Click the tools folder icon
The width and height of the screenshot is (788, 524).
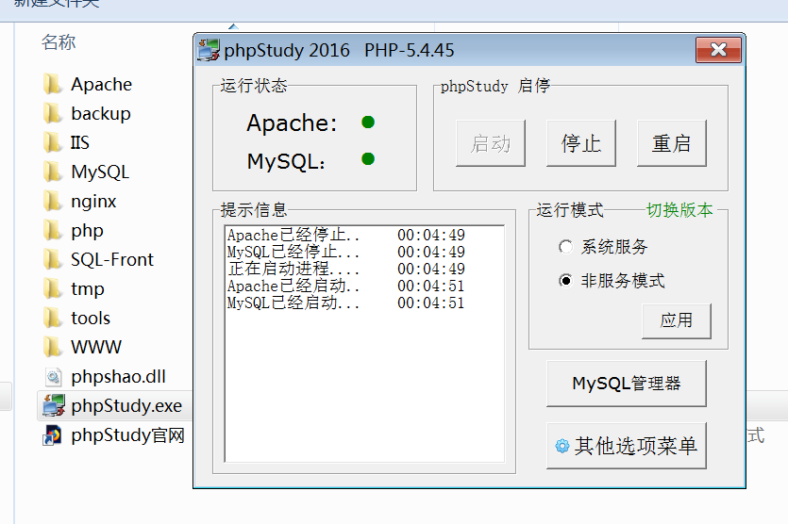point(52,318)
